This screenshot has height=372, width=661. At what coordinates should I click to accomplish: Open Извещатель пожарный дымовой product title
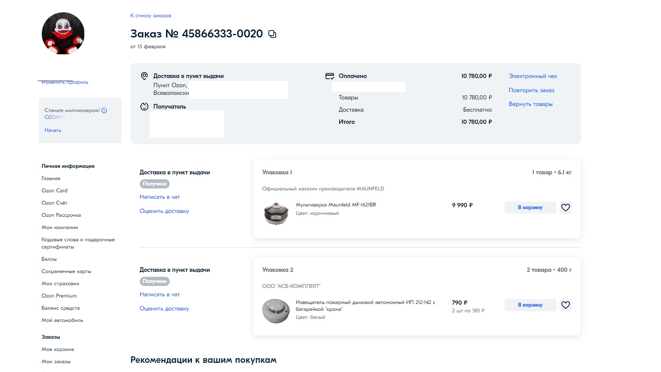click(366, 306)
